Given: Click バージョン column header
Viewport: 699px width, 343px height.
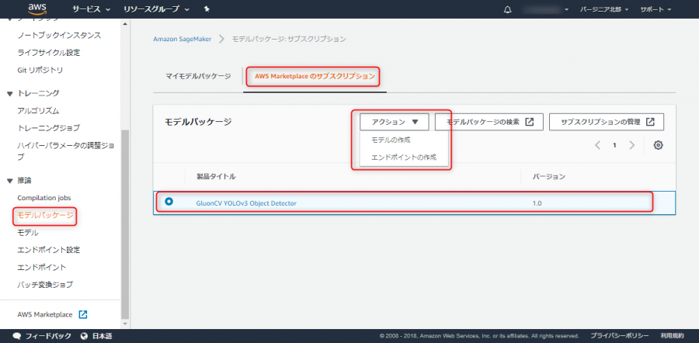Looking at the screenshot, I should (549, 177).
